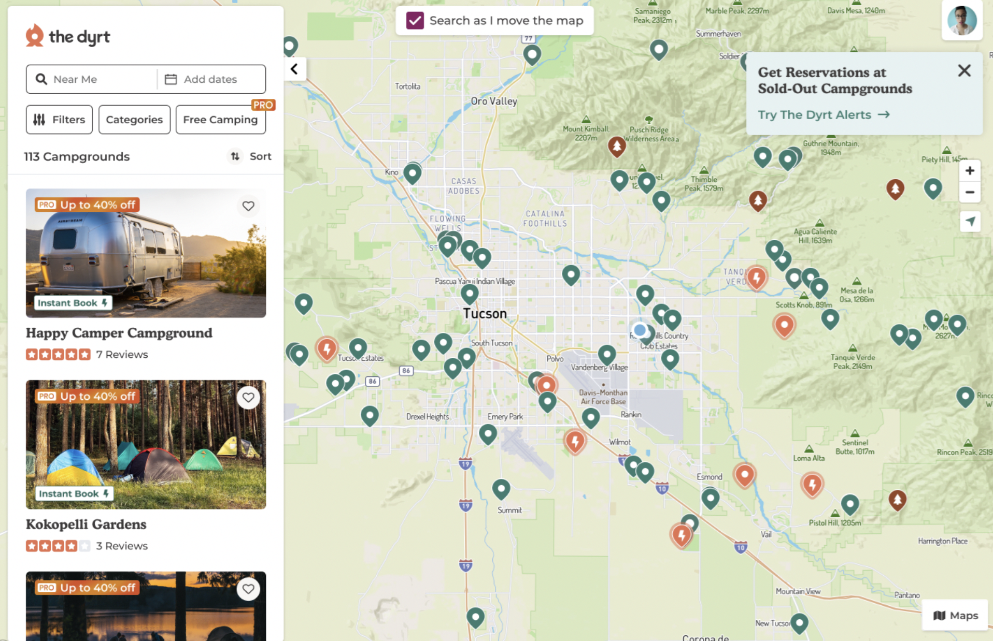The width and height of the screenshot is (993, 641).
Task: Click the green pin near Emery Park
Action: point(488,434)
